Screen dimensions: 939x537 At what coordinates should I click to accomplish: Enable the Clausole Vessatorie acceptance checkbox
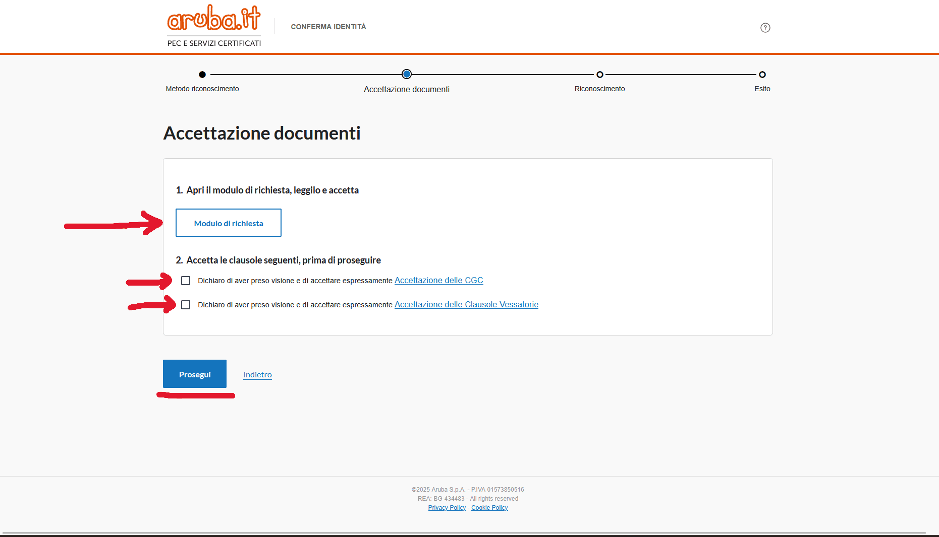tap(186, 305)
